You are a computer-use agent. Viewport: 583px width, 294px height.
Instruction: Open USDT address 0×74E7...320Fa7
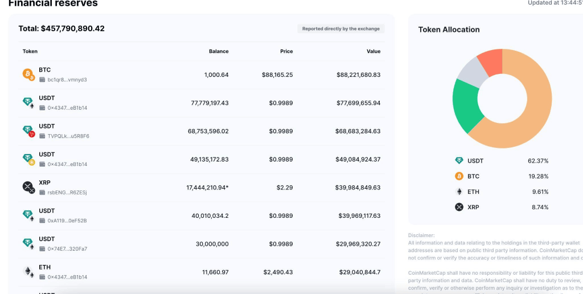[67, 249]
